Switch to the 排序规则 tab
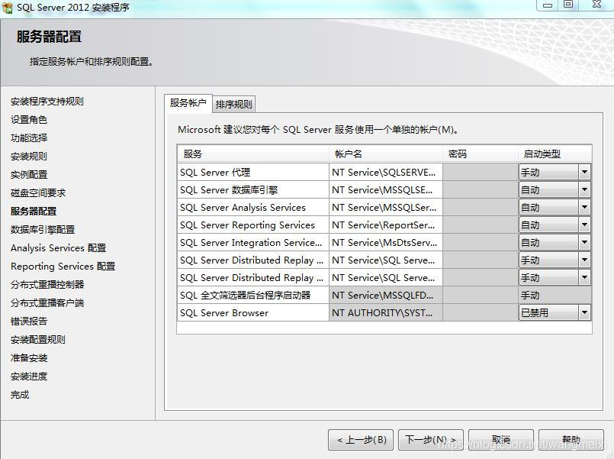The height and width of the screenshot is (459, 614). tap(233, 105)
